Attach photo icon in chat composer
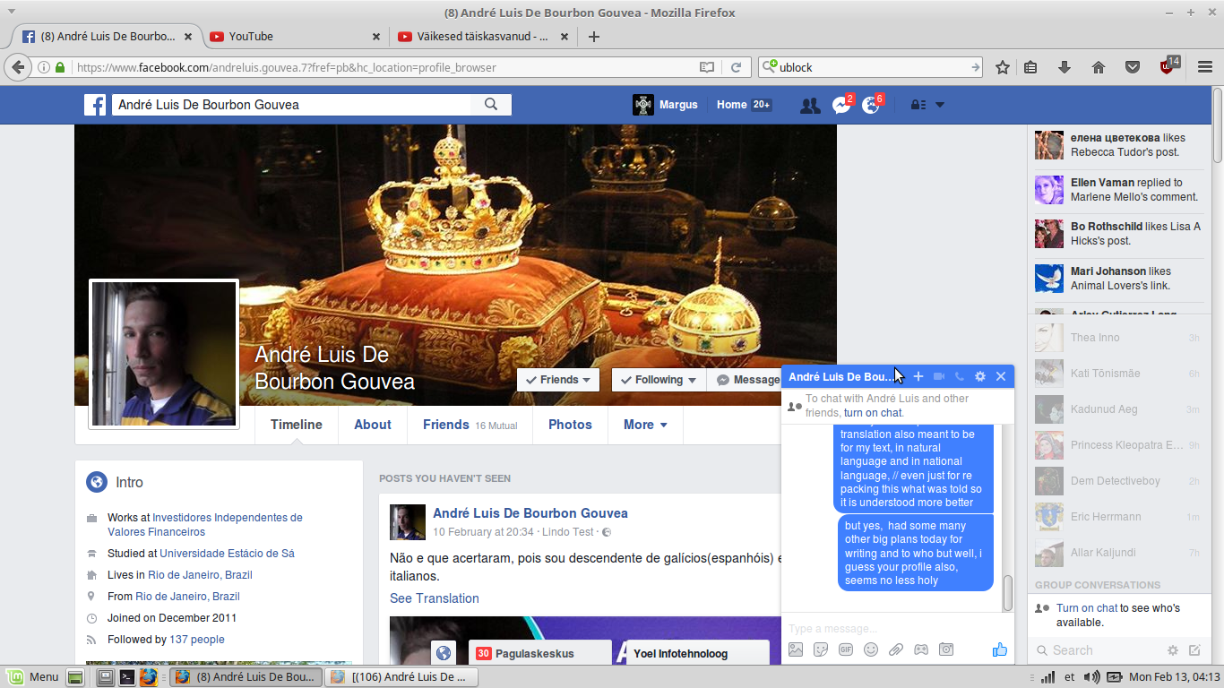 click(x=796, y=650)
